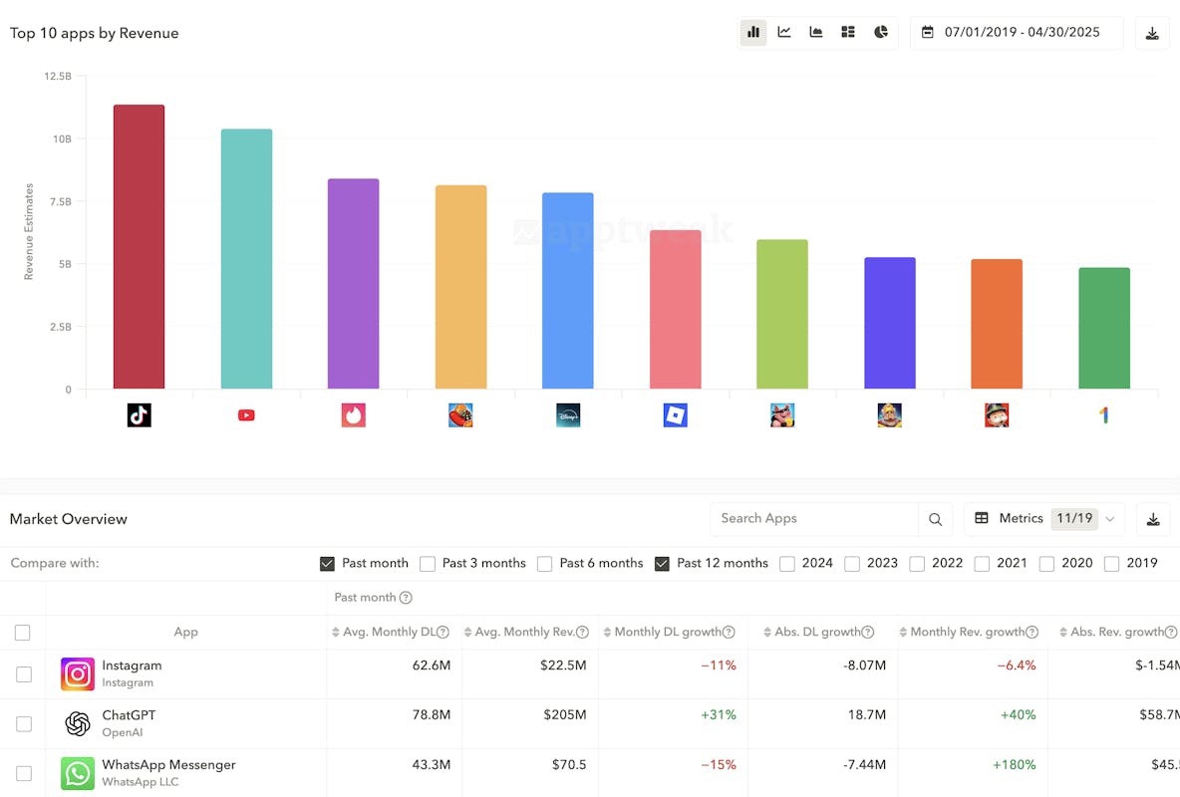Open the Instagram app link
Image resolution: width=1180 pixels, height=797 pixels.
point(132,665)
